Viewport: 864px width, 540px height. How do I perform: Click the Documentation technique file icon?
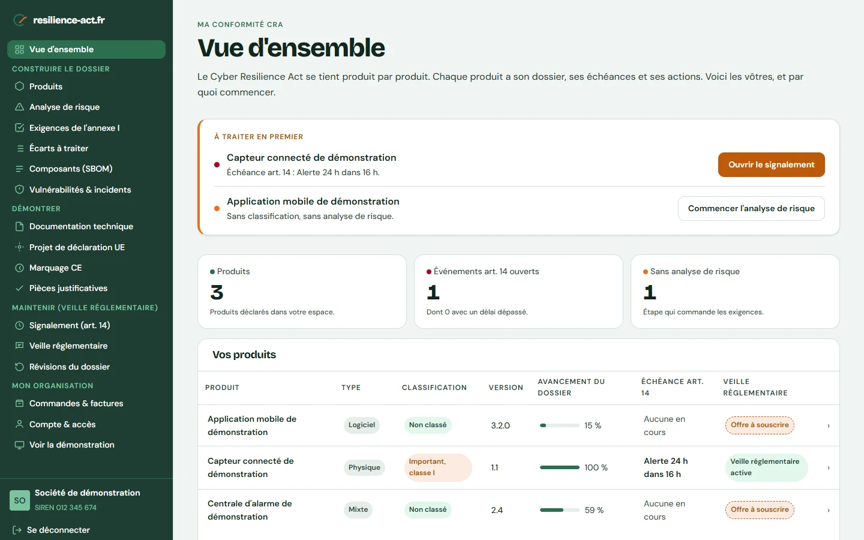pyautogui.click(x=19, y=226)
